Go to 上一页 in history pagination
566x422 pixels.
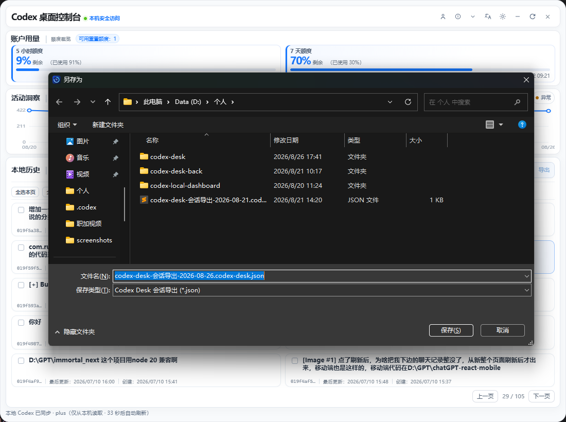[x=485, y=396]
